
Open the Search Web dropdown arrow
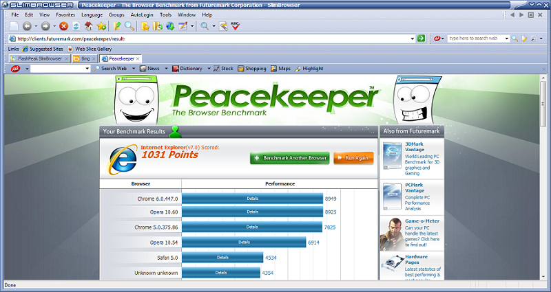click(134, 69)
